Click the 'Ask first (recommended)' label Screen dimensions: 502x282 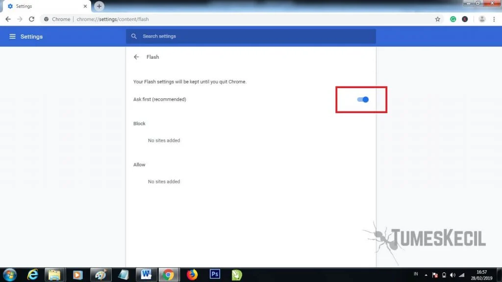pos(160,99)
